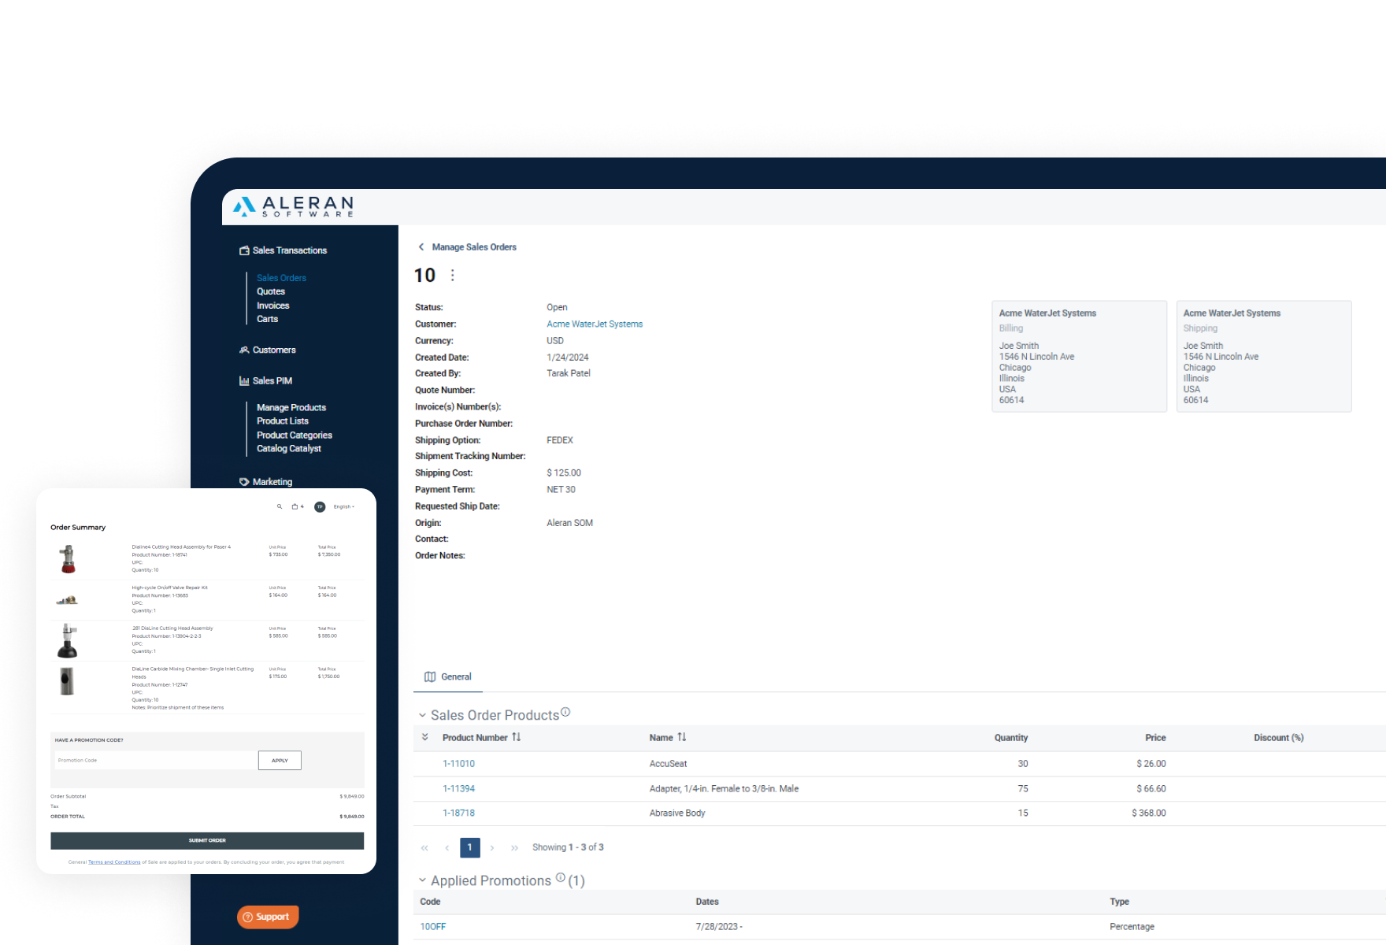This screenshot has width=1386, height=945.
Task: Open Quotes in the sidebar
Action: point(271,291)
